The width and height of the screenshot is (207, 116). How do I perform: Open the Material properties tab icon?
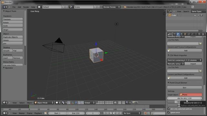[x=200, y=34]
